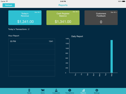Click the Today's Transactions : 2 text
The height and width of the screenshot is (94, 126).
point(19,29)
